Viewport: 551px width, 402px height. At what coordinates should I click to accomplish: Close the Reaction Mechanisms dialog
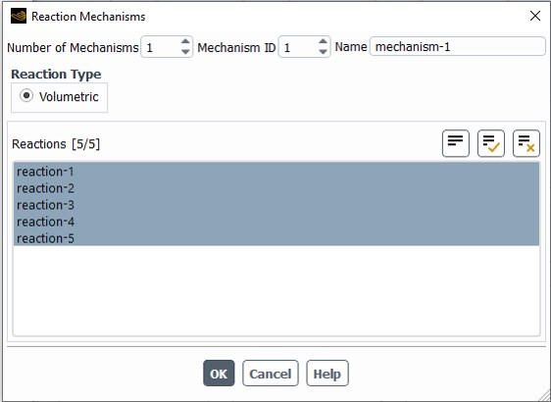pyautogui.click(x=535, y=16)
